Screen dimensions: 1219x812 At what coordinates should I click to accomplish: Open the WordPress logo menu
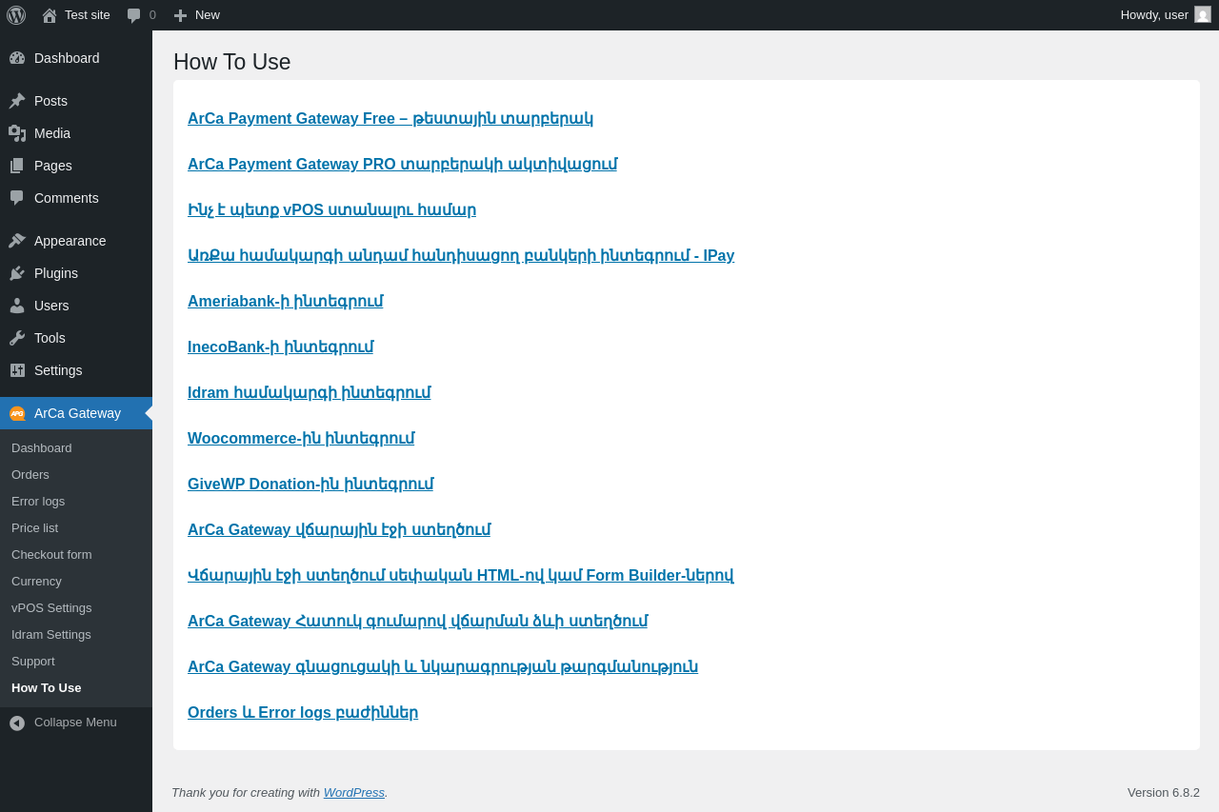(16, 15)
